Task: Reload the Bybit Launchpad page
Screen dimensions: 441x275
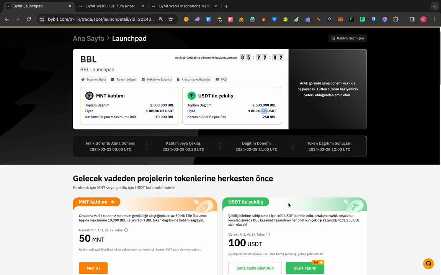Action: [x=29, y=19]
